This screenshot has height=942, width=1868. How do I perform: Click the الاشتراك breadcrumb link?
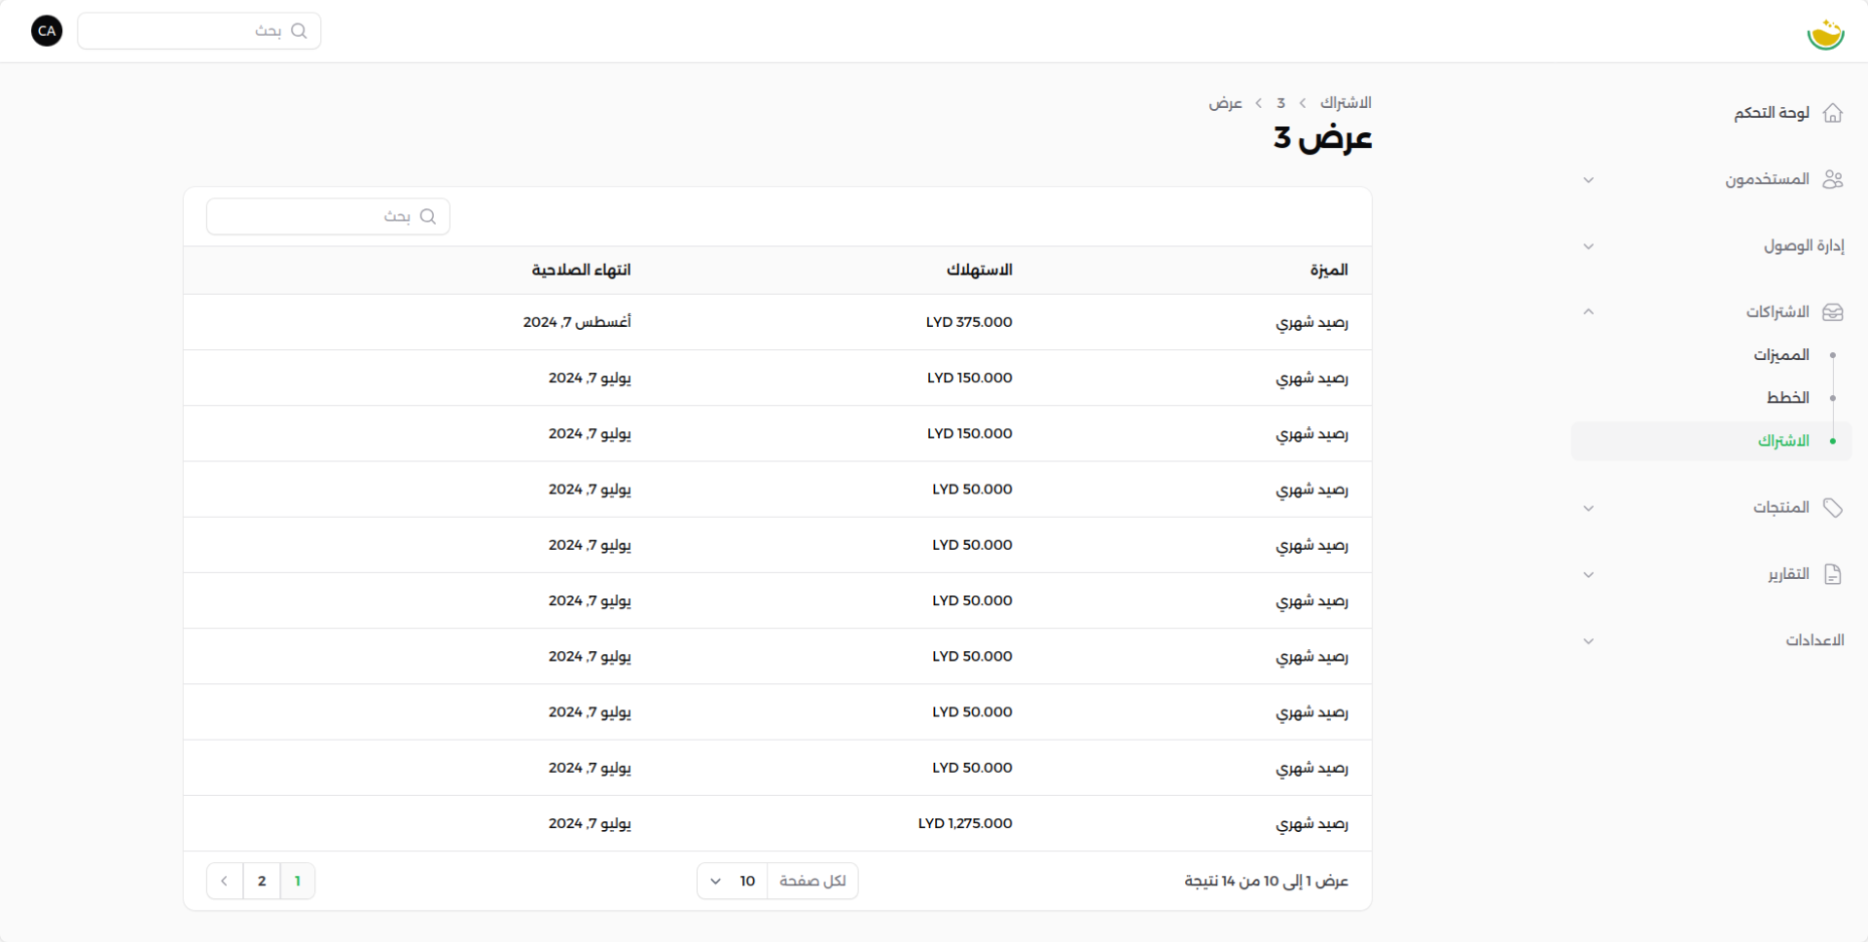[x=1346, y=103]
